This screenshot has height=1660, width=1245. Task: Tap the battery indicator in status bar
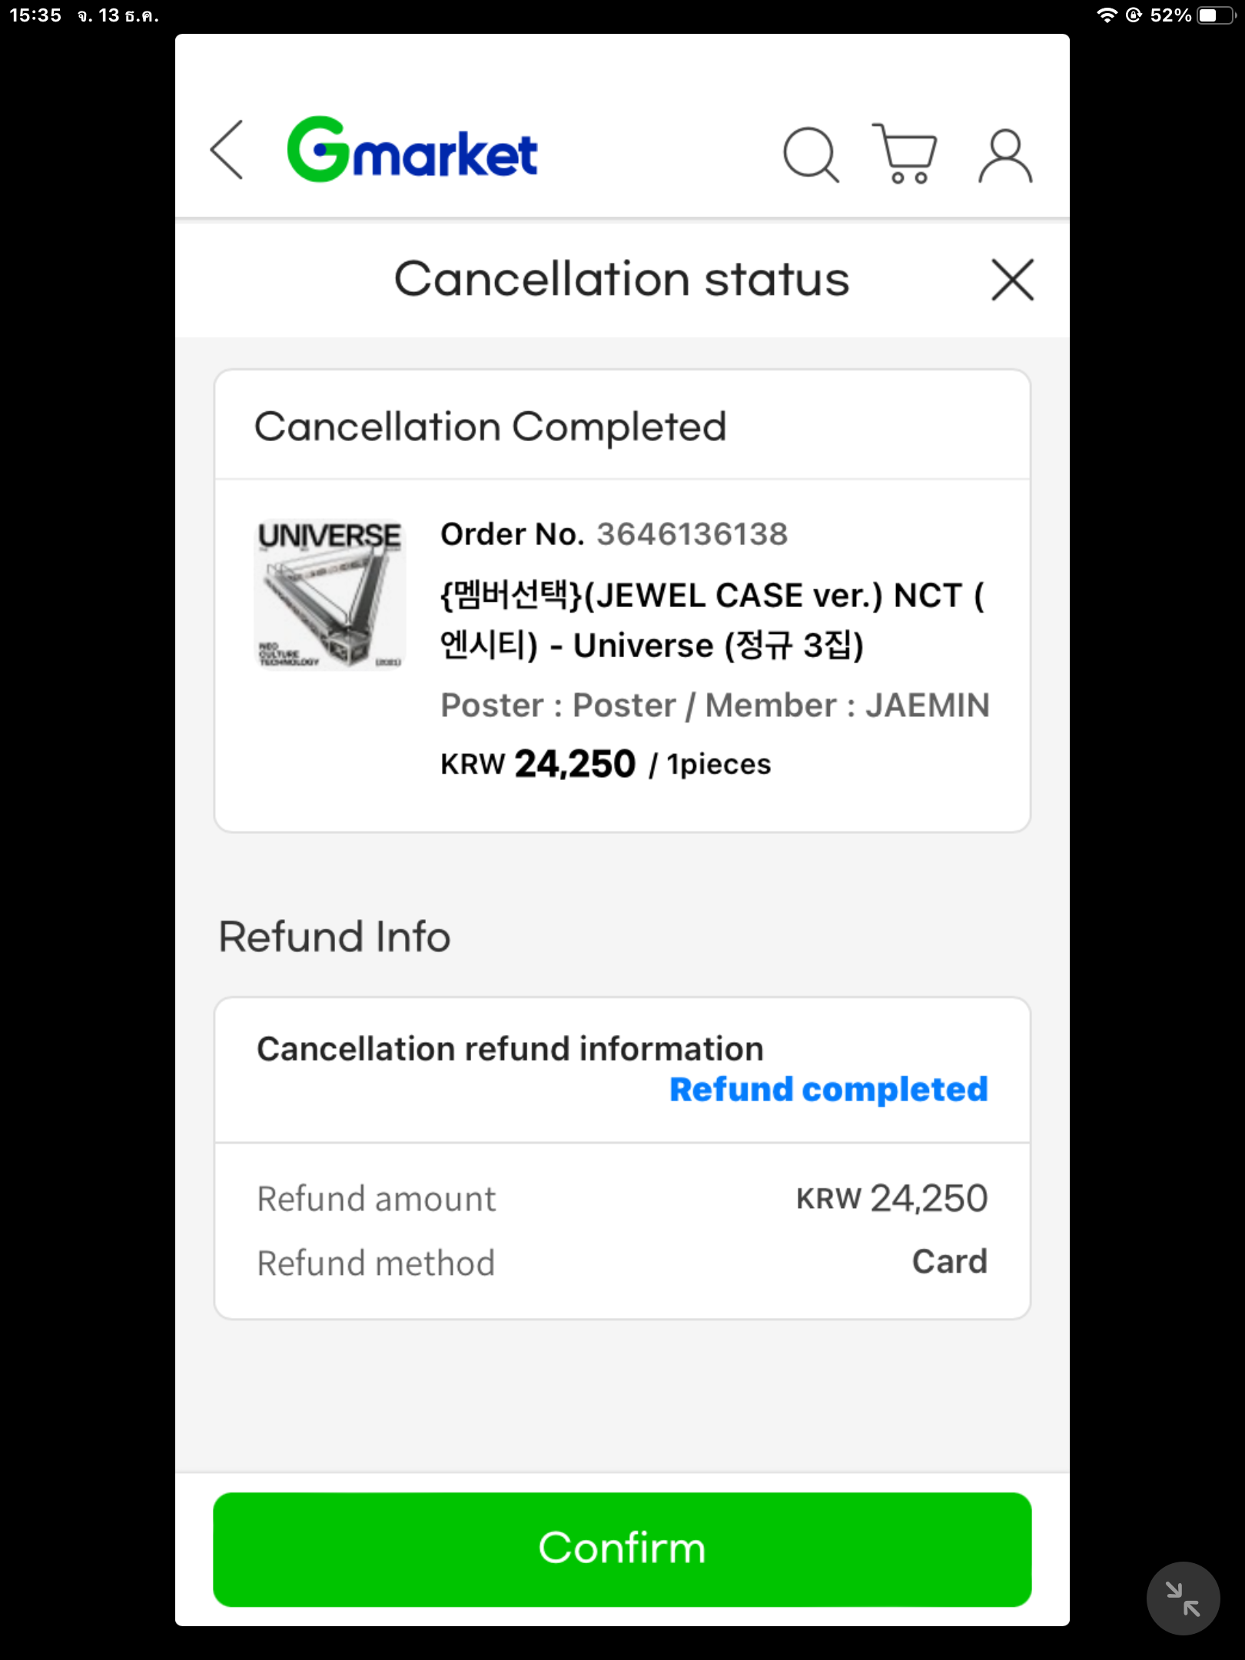[1216, 15]
